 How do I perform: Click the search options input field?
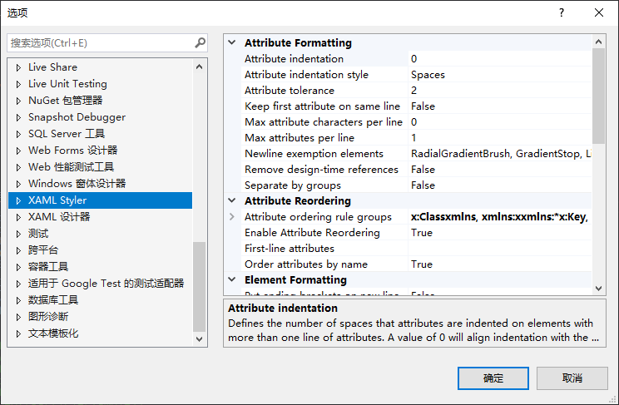[100, 42]
